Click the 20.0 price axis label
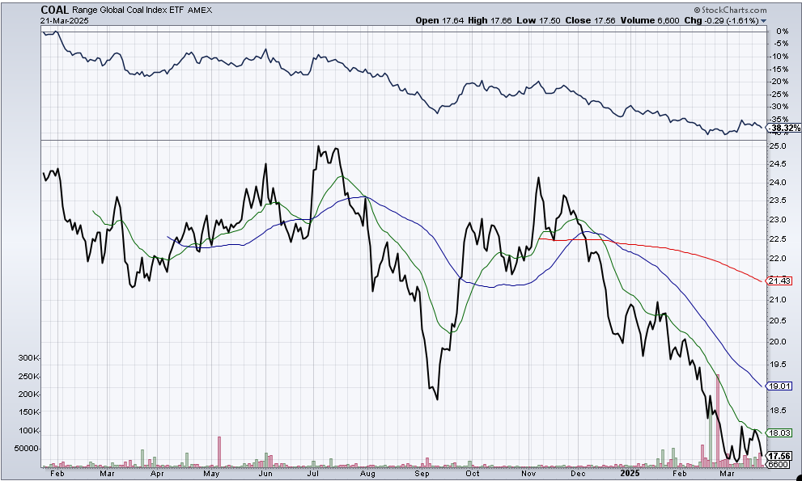Viewport: 802px width, 481px height. click(778, 341)
